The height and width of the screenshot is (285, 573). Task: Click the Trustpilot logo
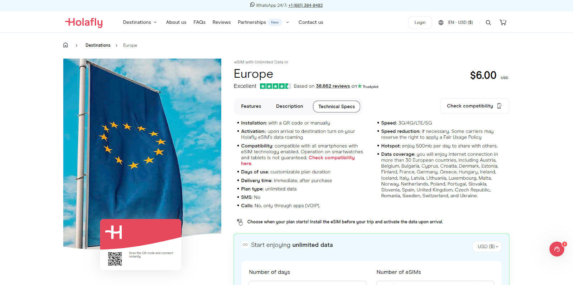pyautogui.click(x=368, y=86)
